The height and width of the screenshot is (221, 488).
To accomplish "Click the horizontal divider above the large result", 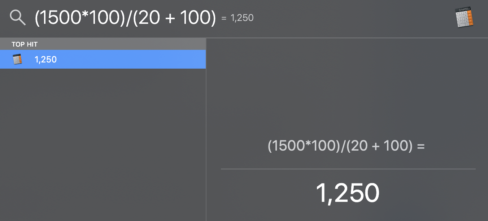I will 348,169.
